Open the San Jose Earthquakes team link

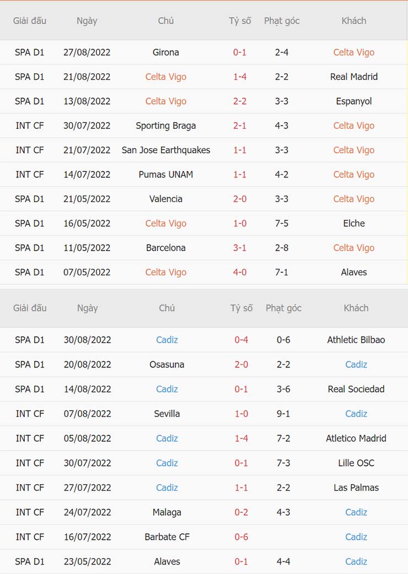pos(165,150)
